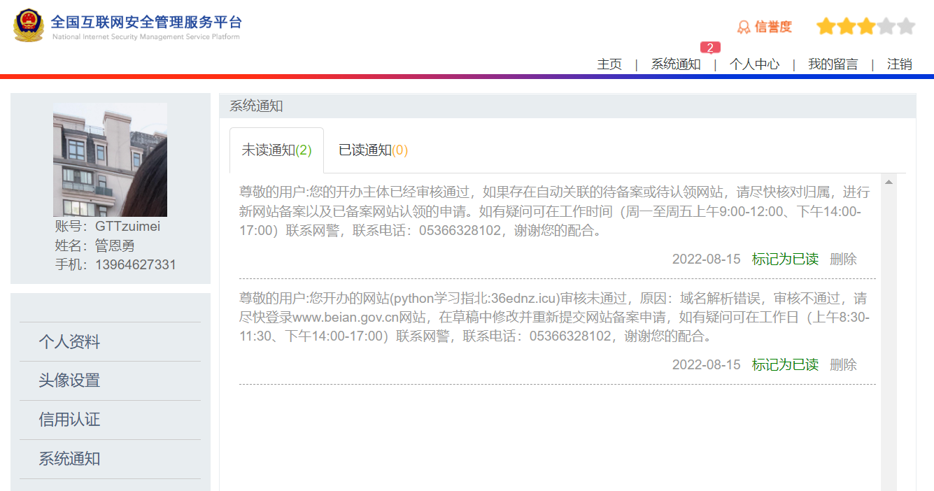
Task: Go to 个人中心 in the top menu
Action: coord(754,64)
